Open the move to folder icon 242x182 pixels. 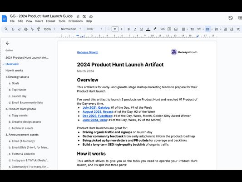(84, 16)
